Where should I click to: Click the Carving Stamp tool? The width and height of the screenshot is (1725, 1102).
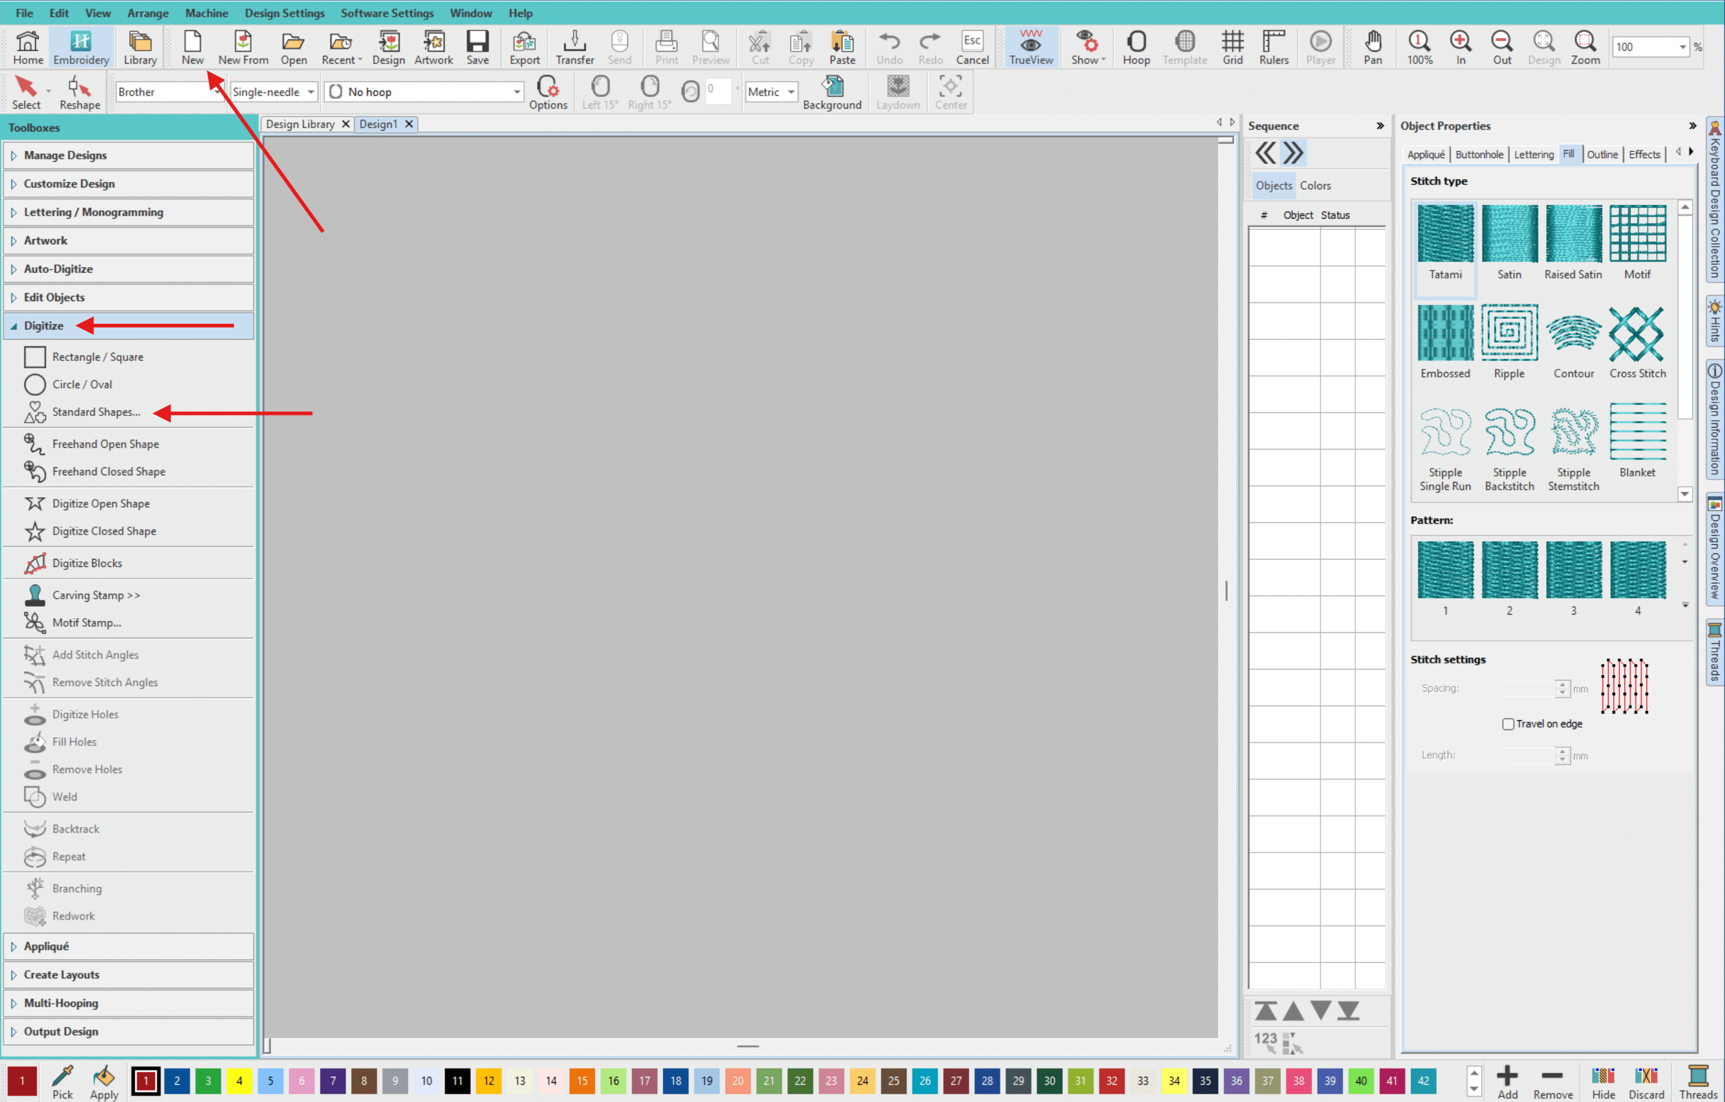(95, 595)
